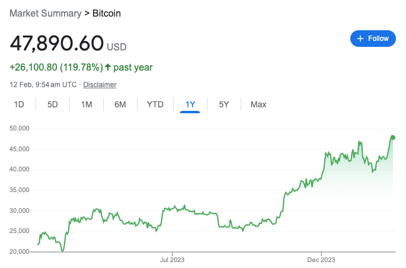This screenshot has width=406, height=268.
Task: Click the +26,100.80 (119.78%) change text
Action: coord(56,68)
